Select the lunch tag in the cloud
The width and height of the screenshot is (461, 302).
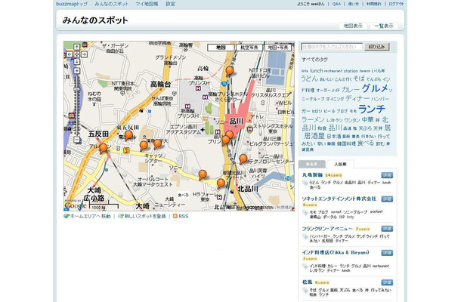tap(317, 70)
